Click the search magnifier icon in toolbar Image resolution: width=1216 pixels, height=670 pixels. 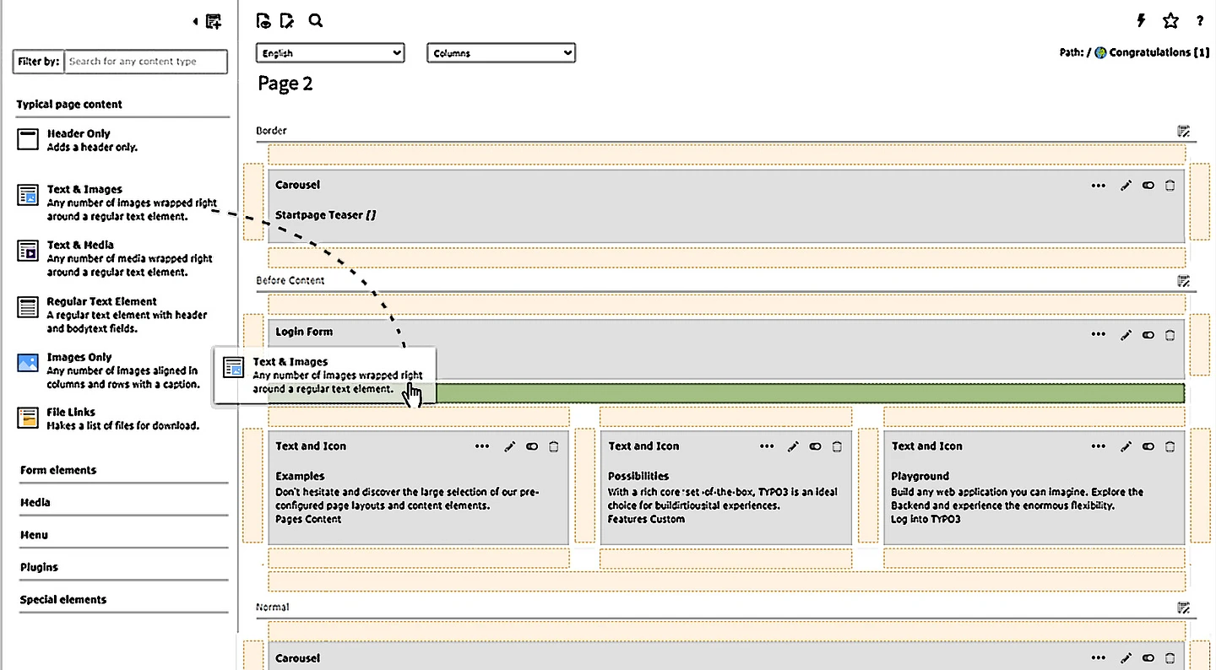(316, 21)
